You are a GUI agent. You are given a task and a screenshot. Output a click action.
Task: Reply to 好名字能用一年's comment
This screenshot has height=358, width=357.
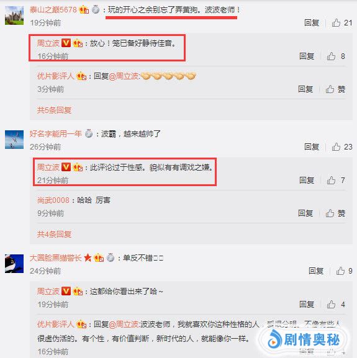tap(312, 146)
